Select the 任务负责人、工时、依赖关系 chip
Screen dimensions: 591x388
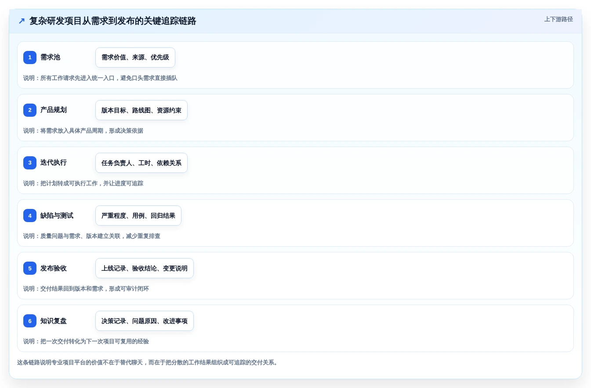pos(141,163)
